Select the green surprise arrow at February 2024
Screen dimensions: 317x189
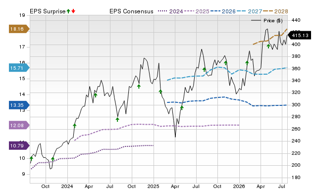(x=75, y=126)
